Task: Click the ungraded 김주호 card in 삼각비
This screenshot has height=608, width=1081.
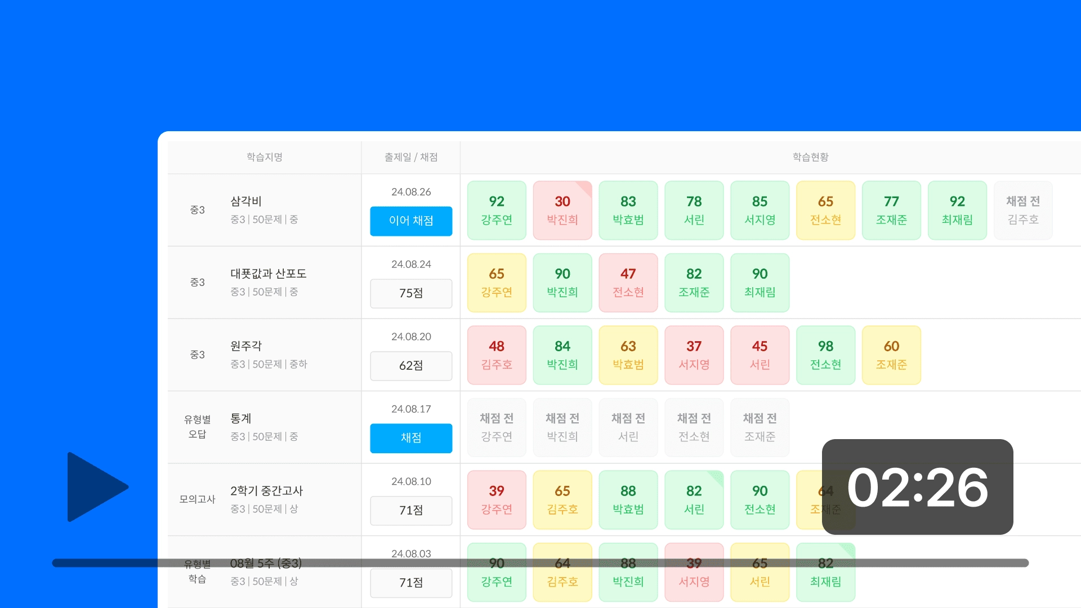Action: 1022,210
